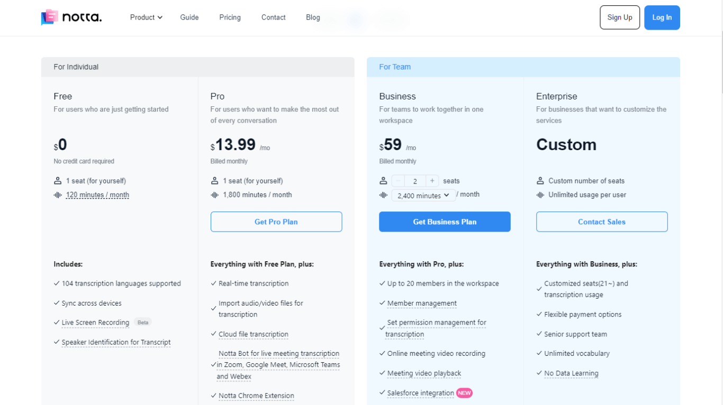Click into the seats number input field
This screenshot has height=405, width=723.
415,181
